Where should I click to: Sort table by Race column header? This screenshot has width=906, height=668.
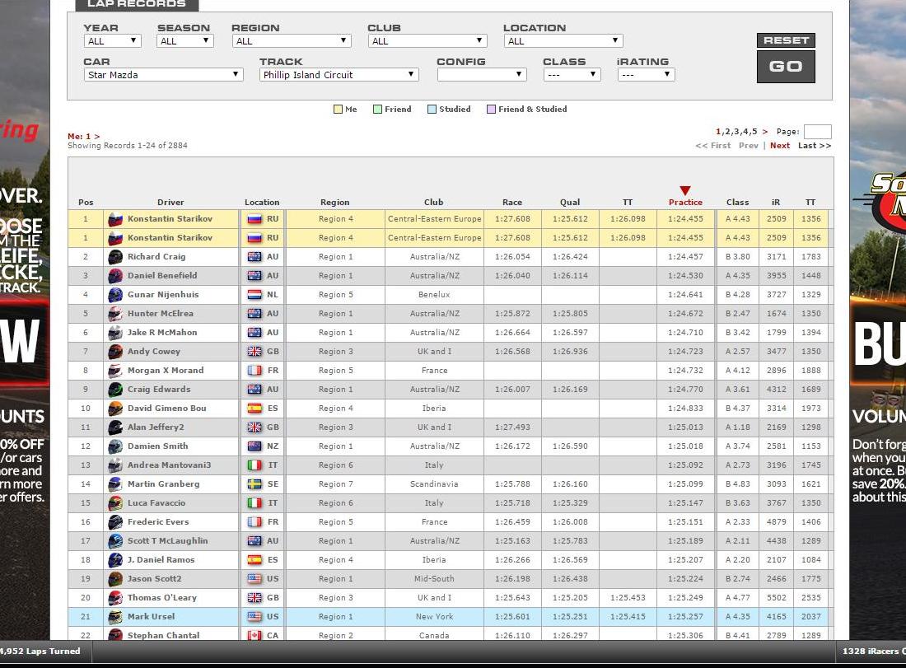click(x=512, y=203)
